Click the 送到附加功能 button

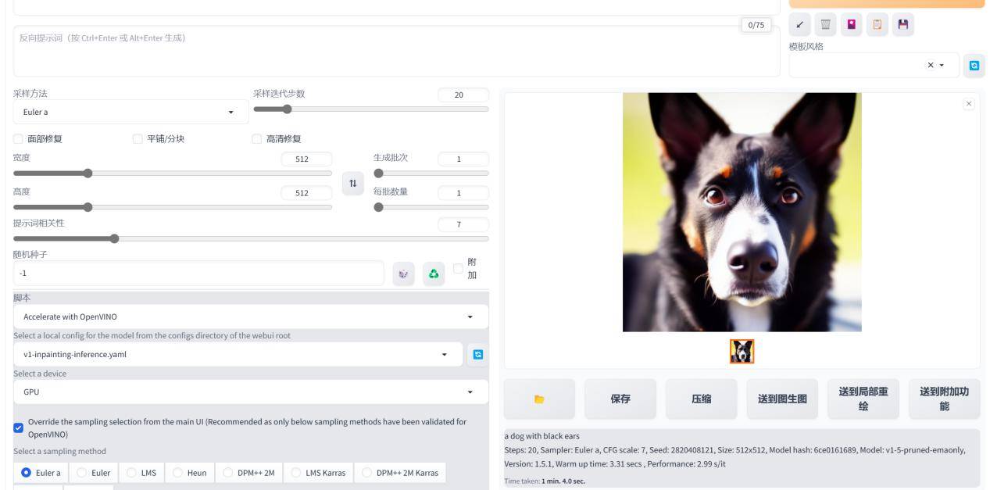point(944,399)
